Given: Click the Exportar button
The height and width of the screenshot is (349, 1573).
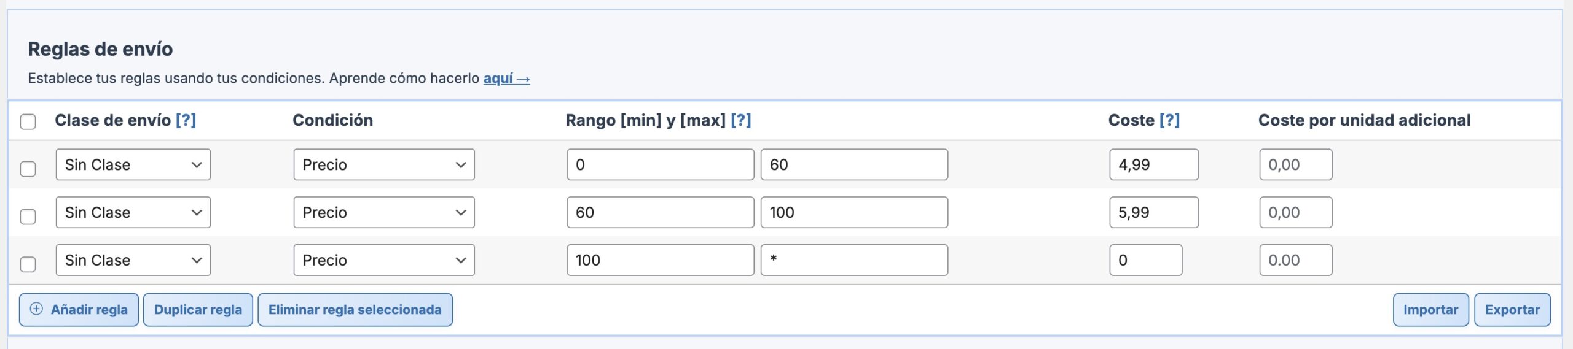Looking at the screenshot, I should click(x=1512, y=310).
